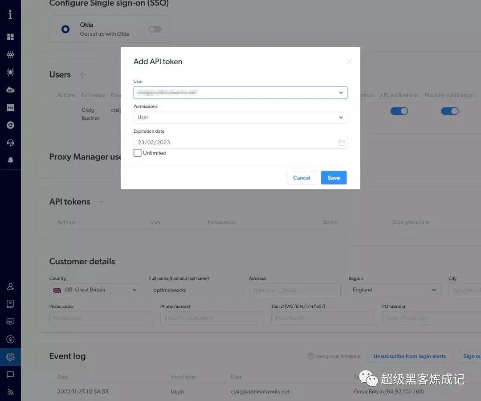Screen dimensions: 481x401
Task: Toggle the Okta single sign-on switch
Action: tap(155, 29)
